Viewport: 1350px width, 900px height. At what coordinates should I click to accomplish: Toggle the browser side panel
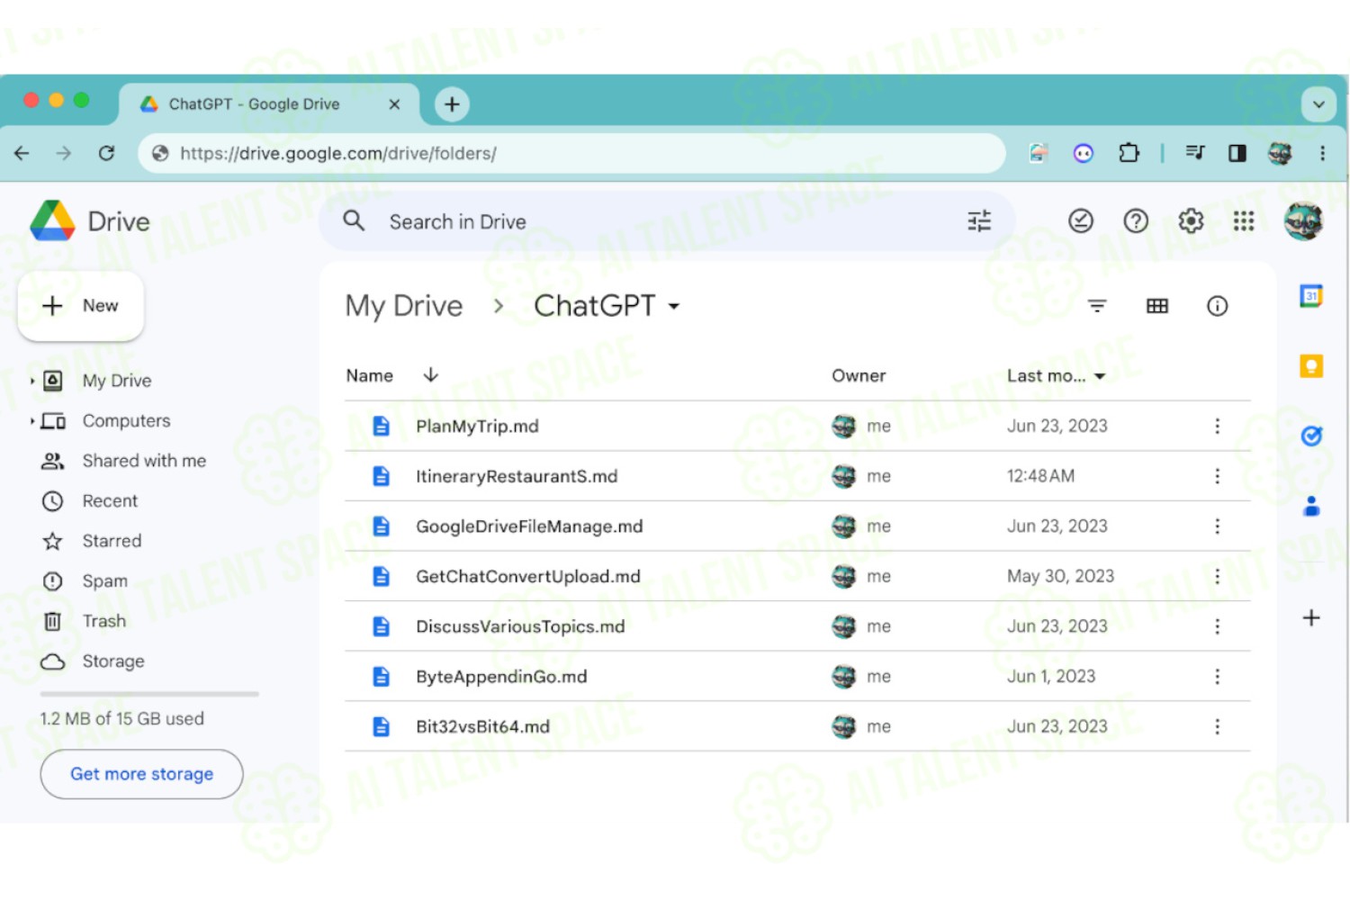[1237, 153]
